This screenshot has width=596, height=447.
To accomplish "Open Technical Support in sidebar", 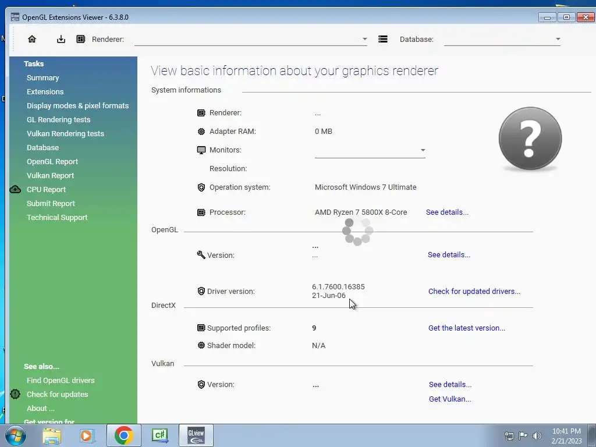I will 57,218.
